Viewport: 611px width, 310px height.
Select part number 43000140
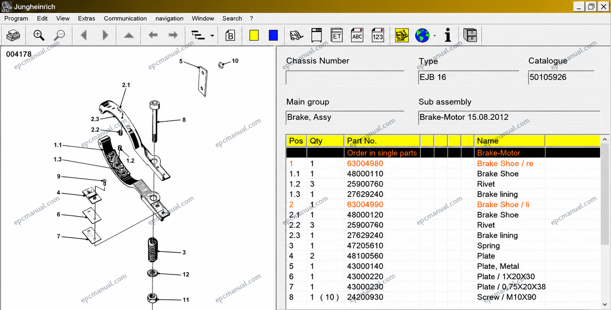point(365,266)
